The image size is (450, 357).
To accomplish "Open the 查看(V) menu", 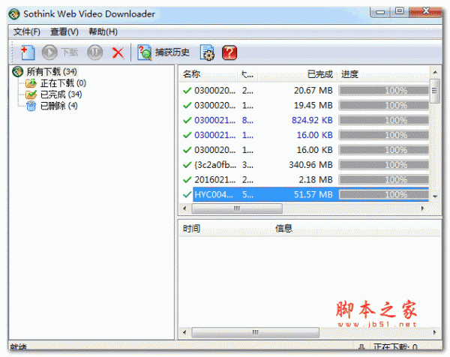I will [64, 31].
